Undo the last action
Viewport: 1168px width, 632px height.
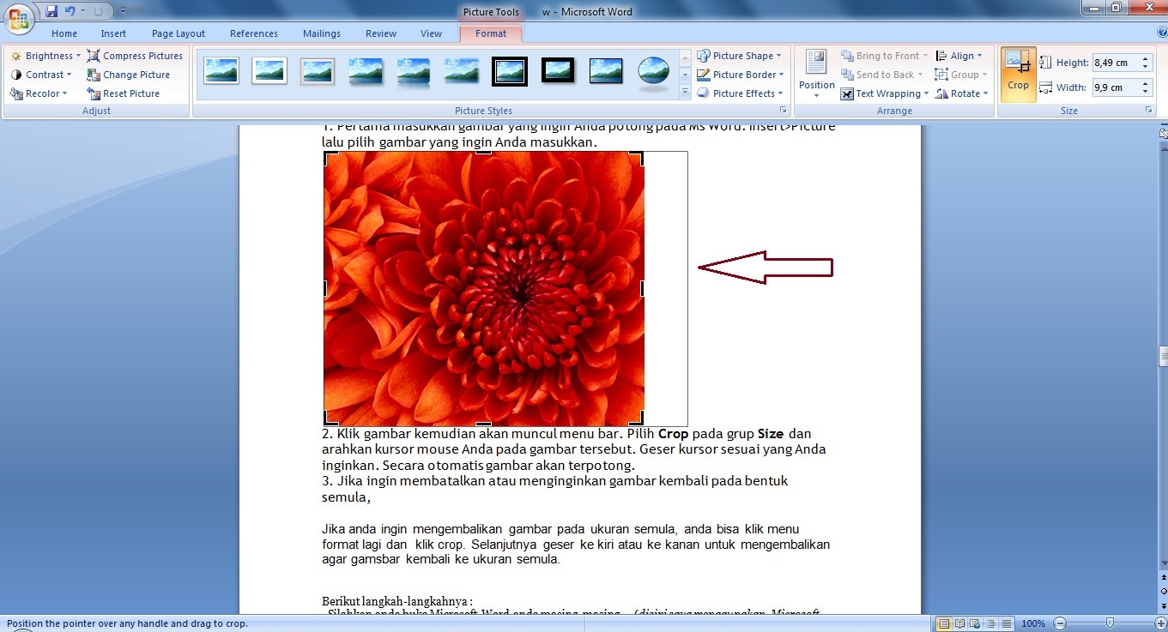click(70, 11)
